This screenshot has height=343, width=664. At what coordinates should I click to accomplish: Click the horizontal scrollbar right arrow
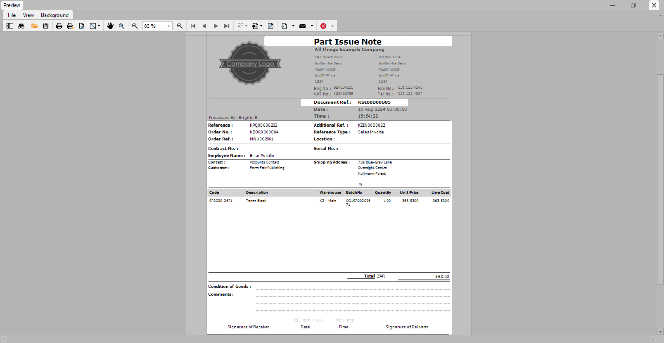pos(653,339)
